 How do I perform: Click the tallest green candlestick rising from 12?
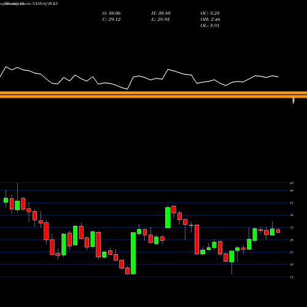click(x=133, y=253)
